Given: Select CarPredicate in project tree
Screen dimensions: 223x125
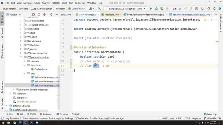Looking at the screenshot, I should [41, 69].
